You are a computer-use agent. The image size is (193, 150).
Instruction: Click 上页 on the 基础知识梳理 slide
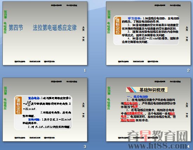pos(187,105)
